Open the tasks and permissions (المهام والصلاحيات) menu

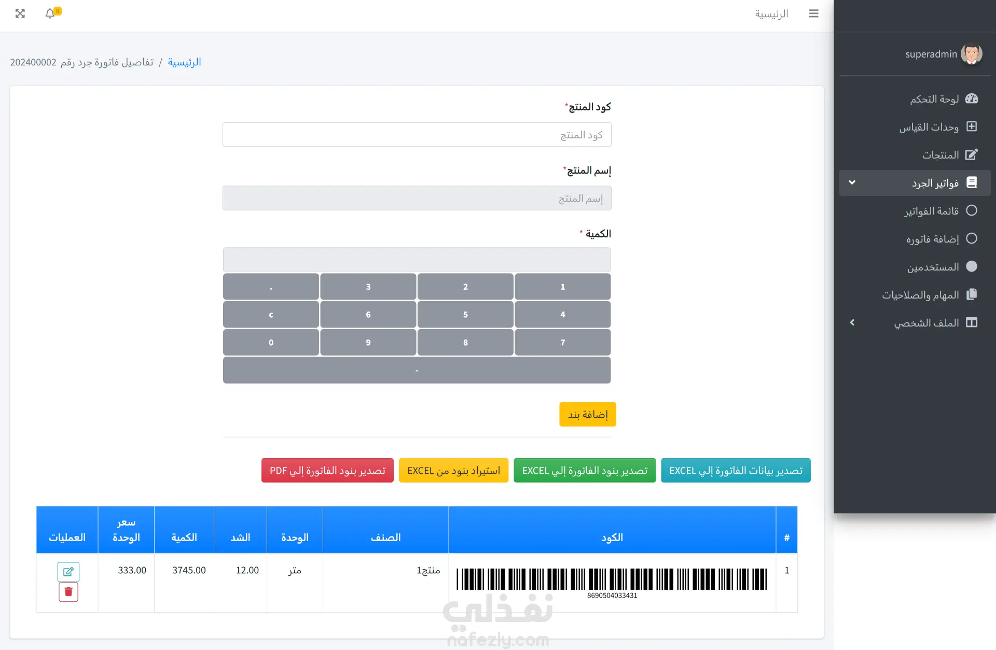921,295
